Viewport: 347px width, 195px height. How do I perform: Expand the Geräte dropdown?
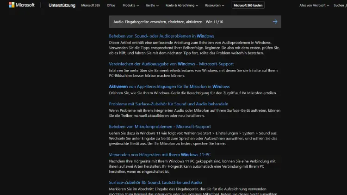pos(152,5)
